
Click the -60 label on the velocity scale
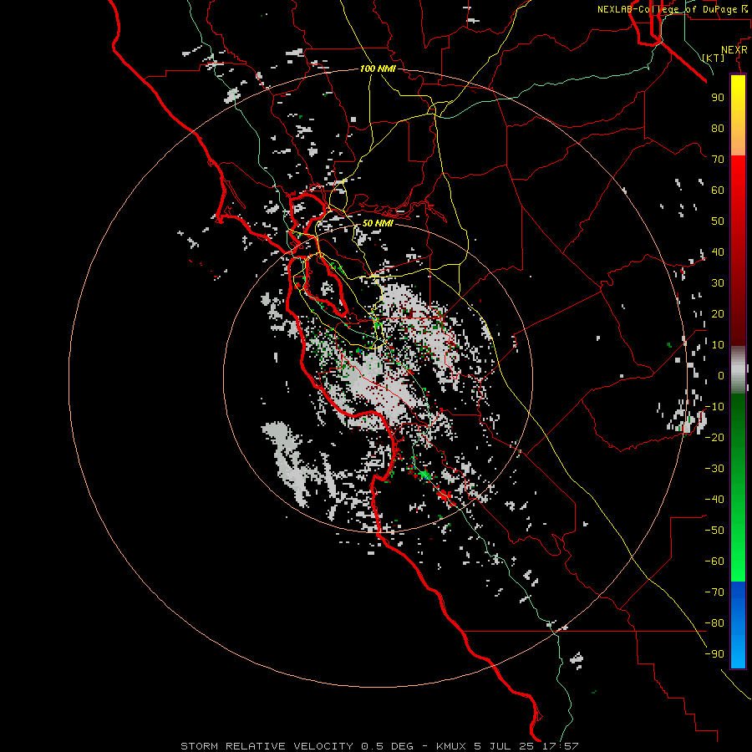pos(714,561)
